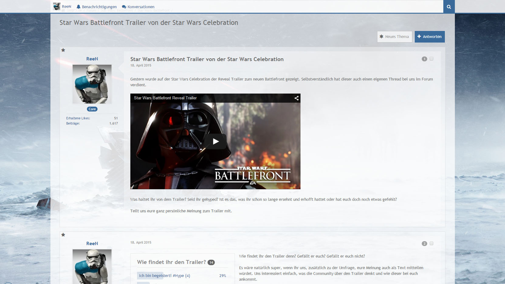This screenshot has height=284, width=505.
Task: Open Benachrichtigungen notifications
Action: pyautogui.click(x=97, y=7)
